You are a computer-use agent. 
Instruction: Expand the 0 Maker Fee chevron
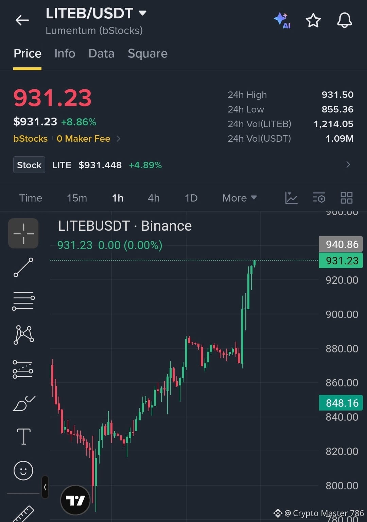pyautogui.click(x=118, y=139)
